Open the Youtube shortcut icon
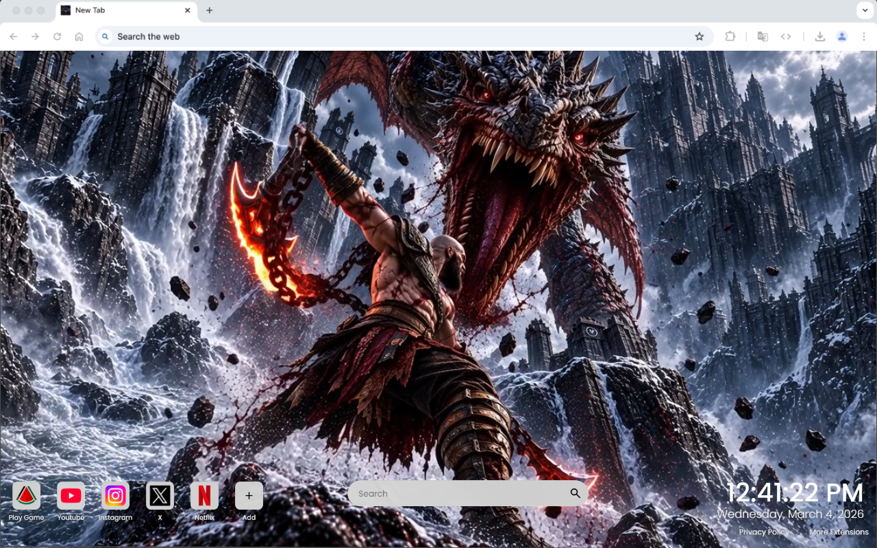 pyautogui.click(x=71, y=495)
